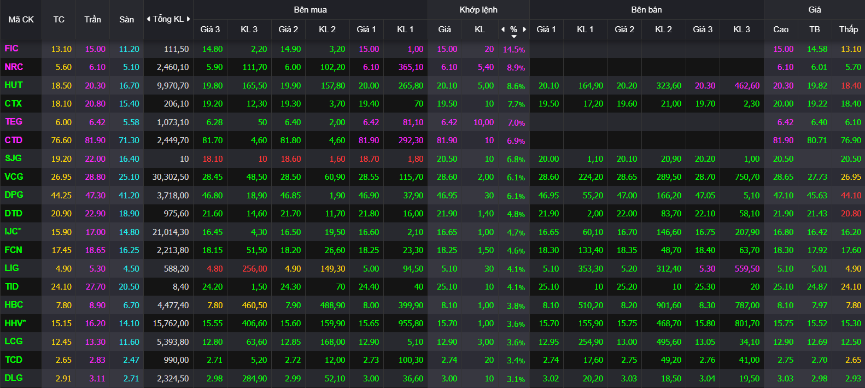
Task: Click the Sàn column header
Action: coord(127,20)
